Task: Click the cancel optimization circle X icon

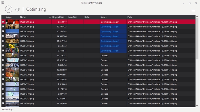Action: [9, 9]
